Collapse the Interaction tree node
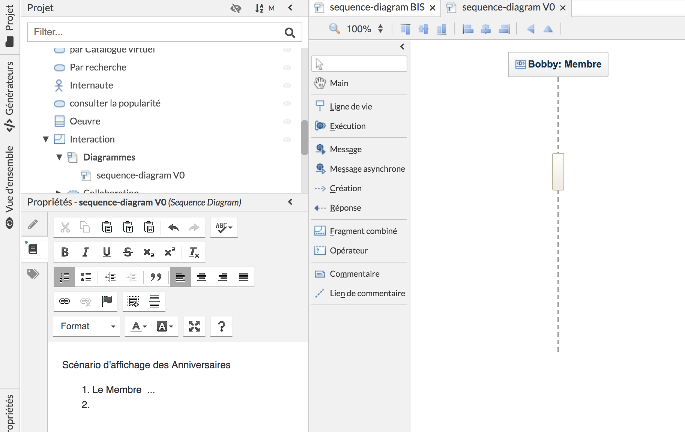The height and width of the screenshot is (432, 685). 46,139
